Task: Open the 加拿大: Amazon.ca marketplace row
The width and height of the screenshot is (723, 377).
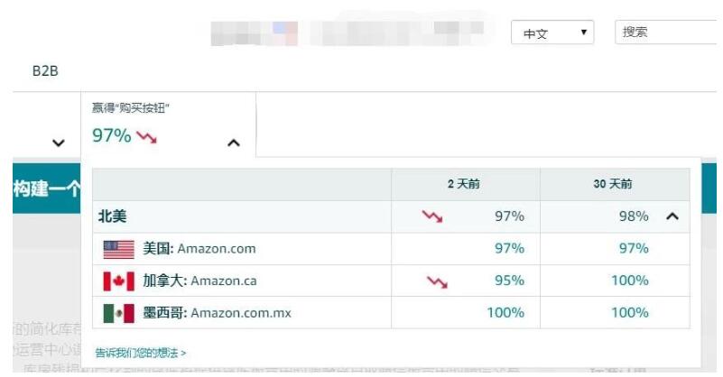Action: pos(199,281)
